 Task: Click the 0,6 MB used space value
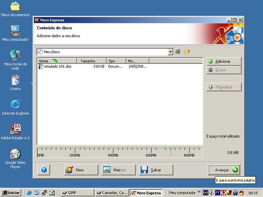(x=233, y=153)
